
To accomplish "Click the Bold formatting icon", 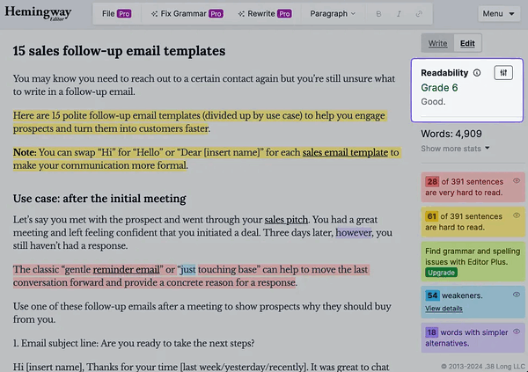I will pyautogui.click(x=378, y=14).
